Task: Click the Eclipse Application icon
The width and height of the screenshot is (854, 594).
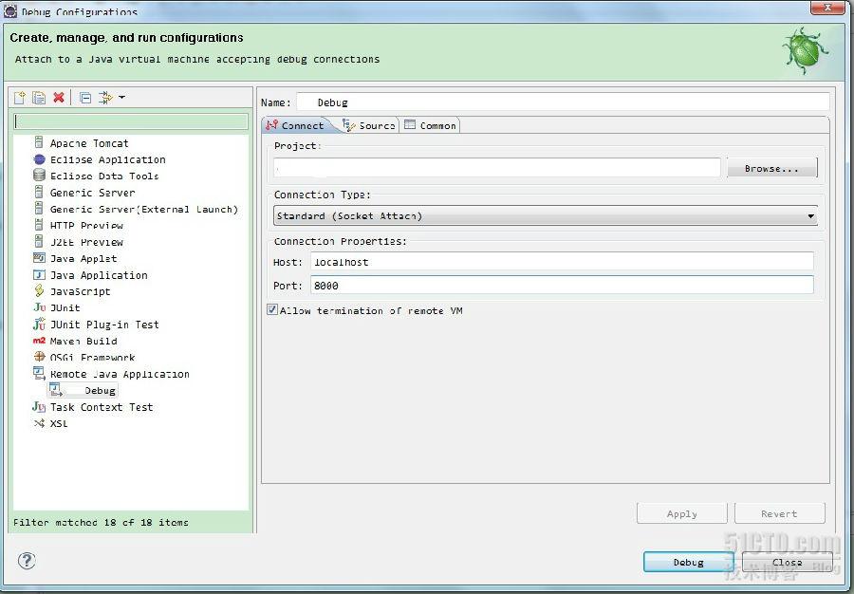Action: pyautogui.click(x=39, y=159)
